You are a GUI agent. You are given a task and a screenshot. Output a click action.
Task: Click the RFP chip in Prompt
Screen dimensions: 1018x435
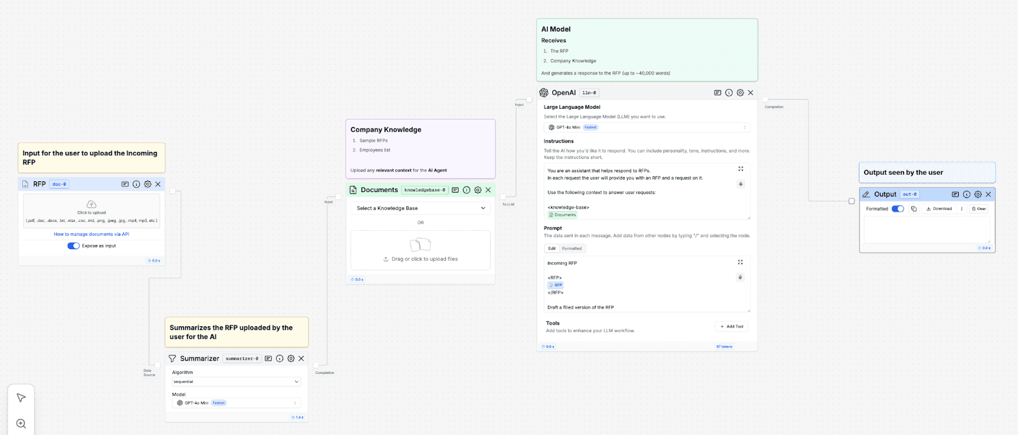[x=555, y=286]
